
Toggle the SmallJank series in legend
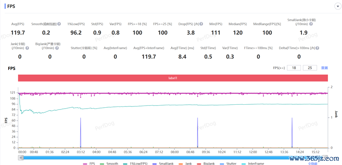coord(163,163)
